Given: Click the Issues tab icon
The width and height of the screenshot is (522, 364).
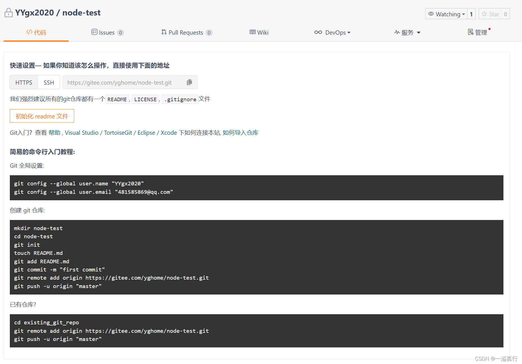Looking at the screenshot, I should coord(94,32).
